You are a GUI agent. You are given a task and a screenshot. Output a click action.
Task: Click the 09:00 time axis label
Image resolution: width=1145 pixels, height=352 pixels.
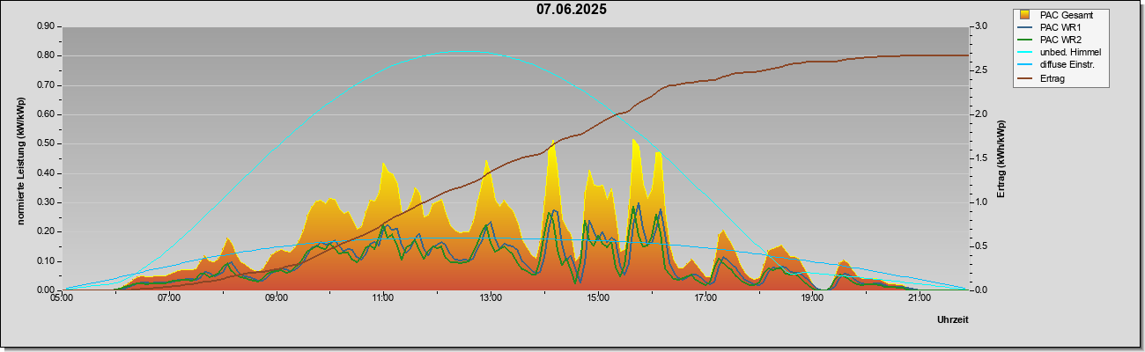coord(277,299)
